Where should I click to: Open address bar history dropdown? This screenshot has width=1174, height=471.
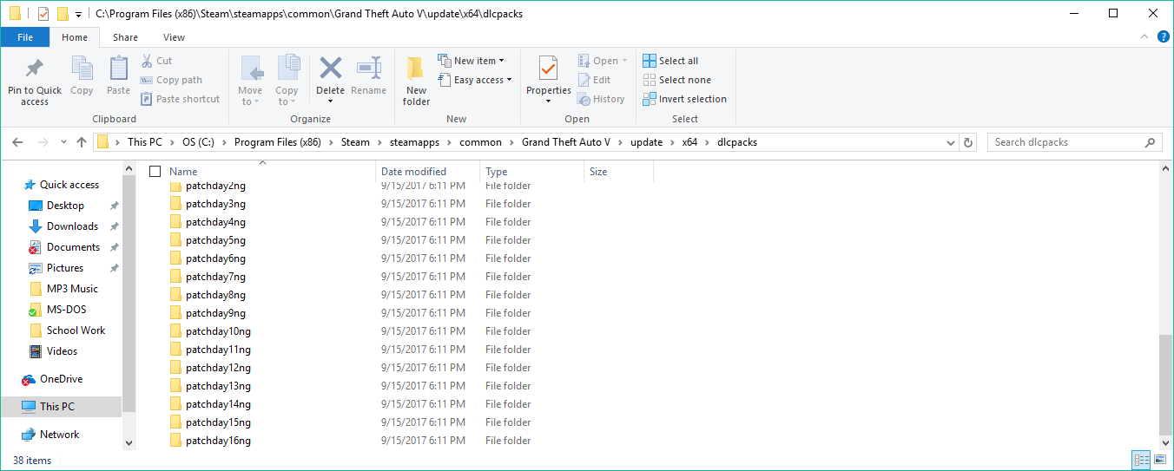[952, 142]
